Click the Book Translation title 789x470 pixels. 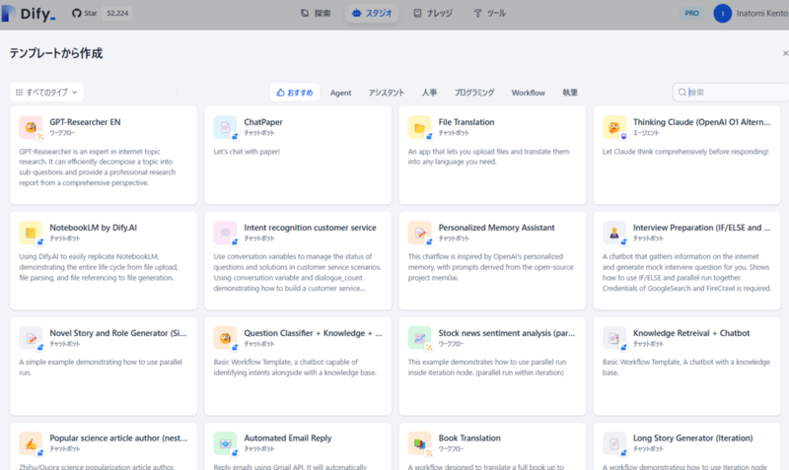469,438
